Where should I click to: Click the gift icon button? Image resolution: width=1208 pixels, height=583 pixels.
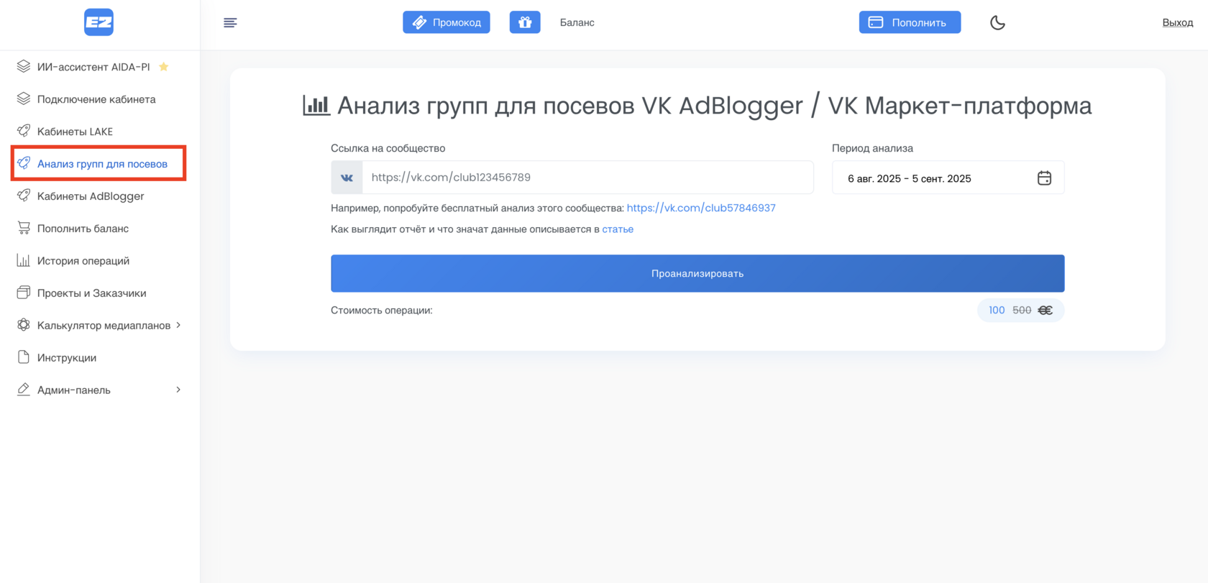click(x=525, y=22)
